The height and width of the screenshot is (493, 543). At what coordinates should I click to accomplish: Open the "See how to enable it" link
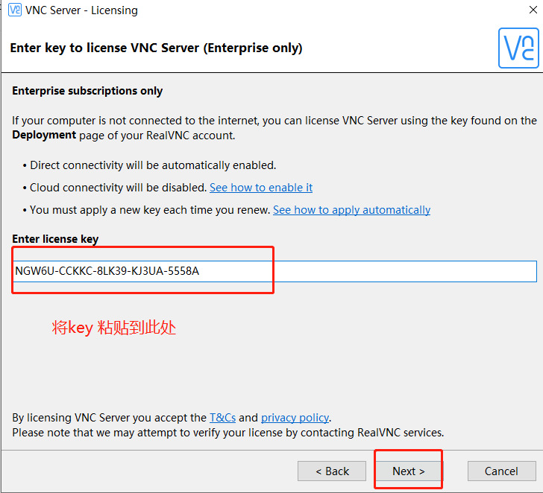(x=261, y=188)
